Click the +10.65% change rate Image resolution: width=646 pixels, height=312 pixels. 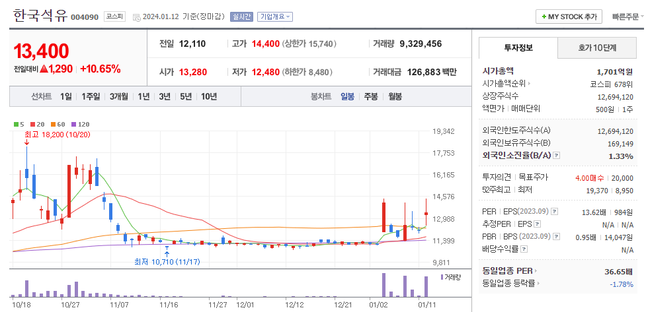coord(100,69)
